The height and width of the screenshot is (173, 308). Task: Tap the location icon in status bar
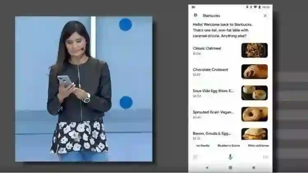click(247, 7)
